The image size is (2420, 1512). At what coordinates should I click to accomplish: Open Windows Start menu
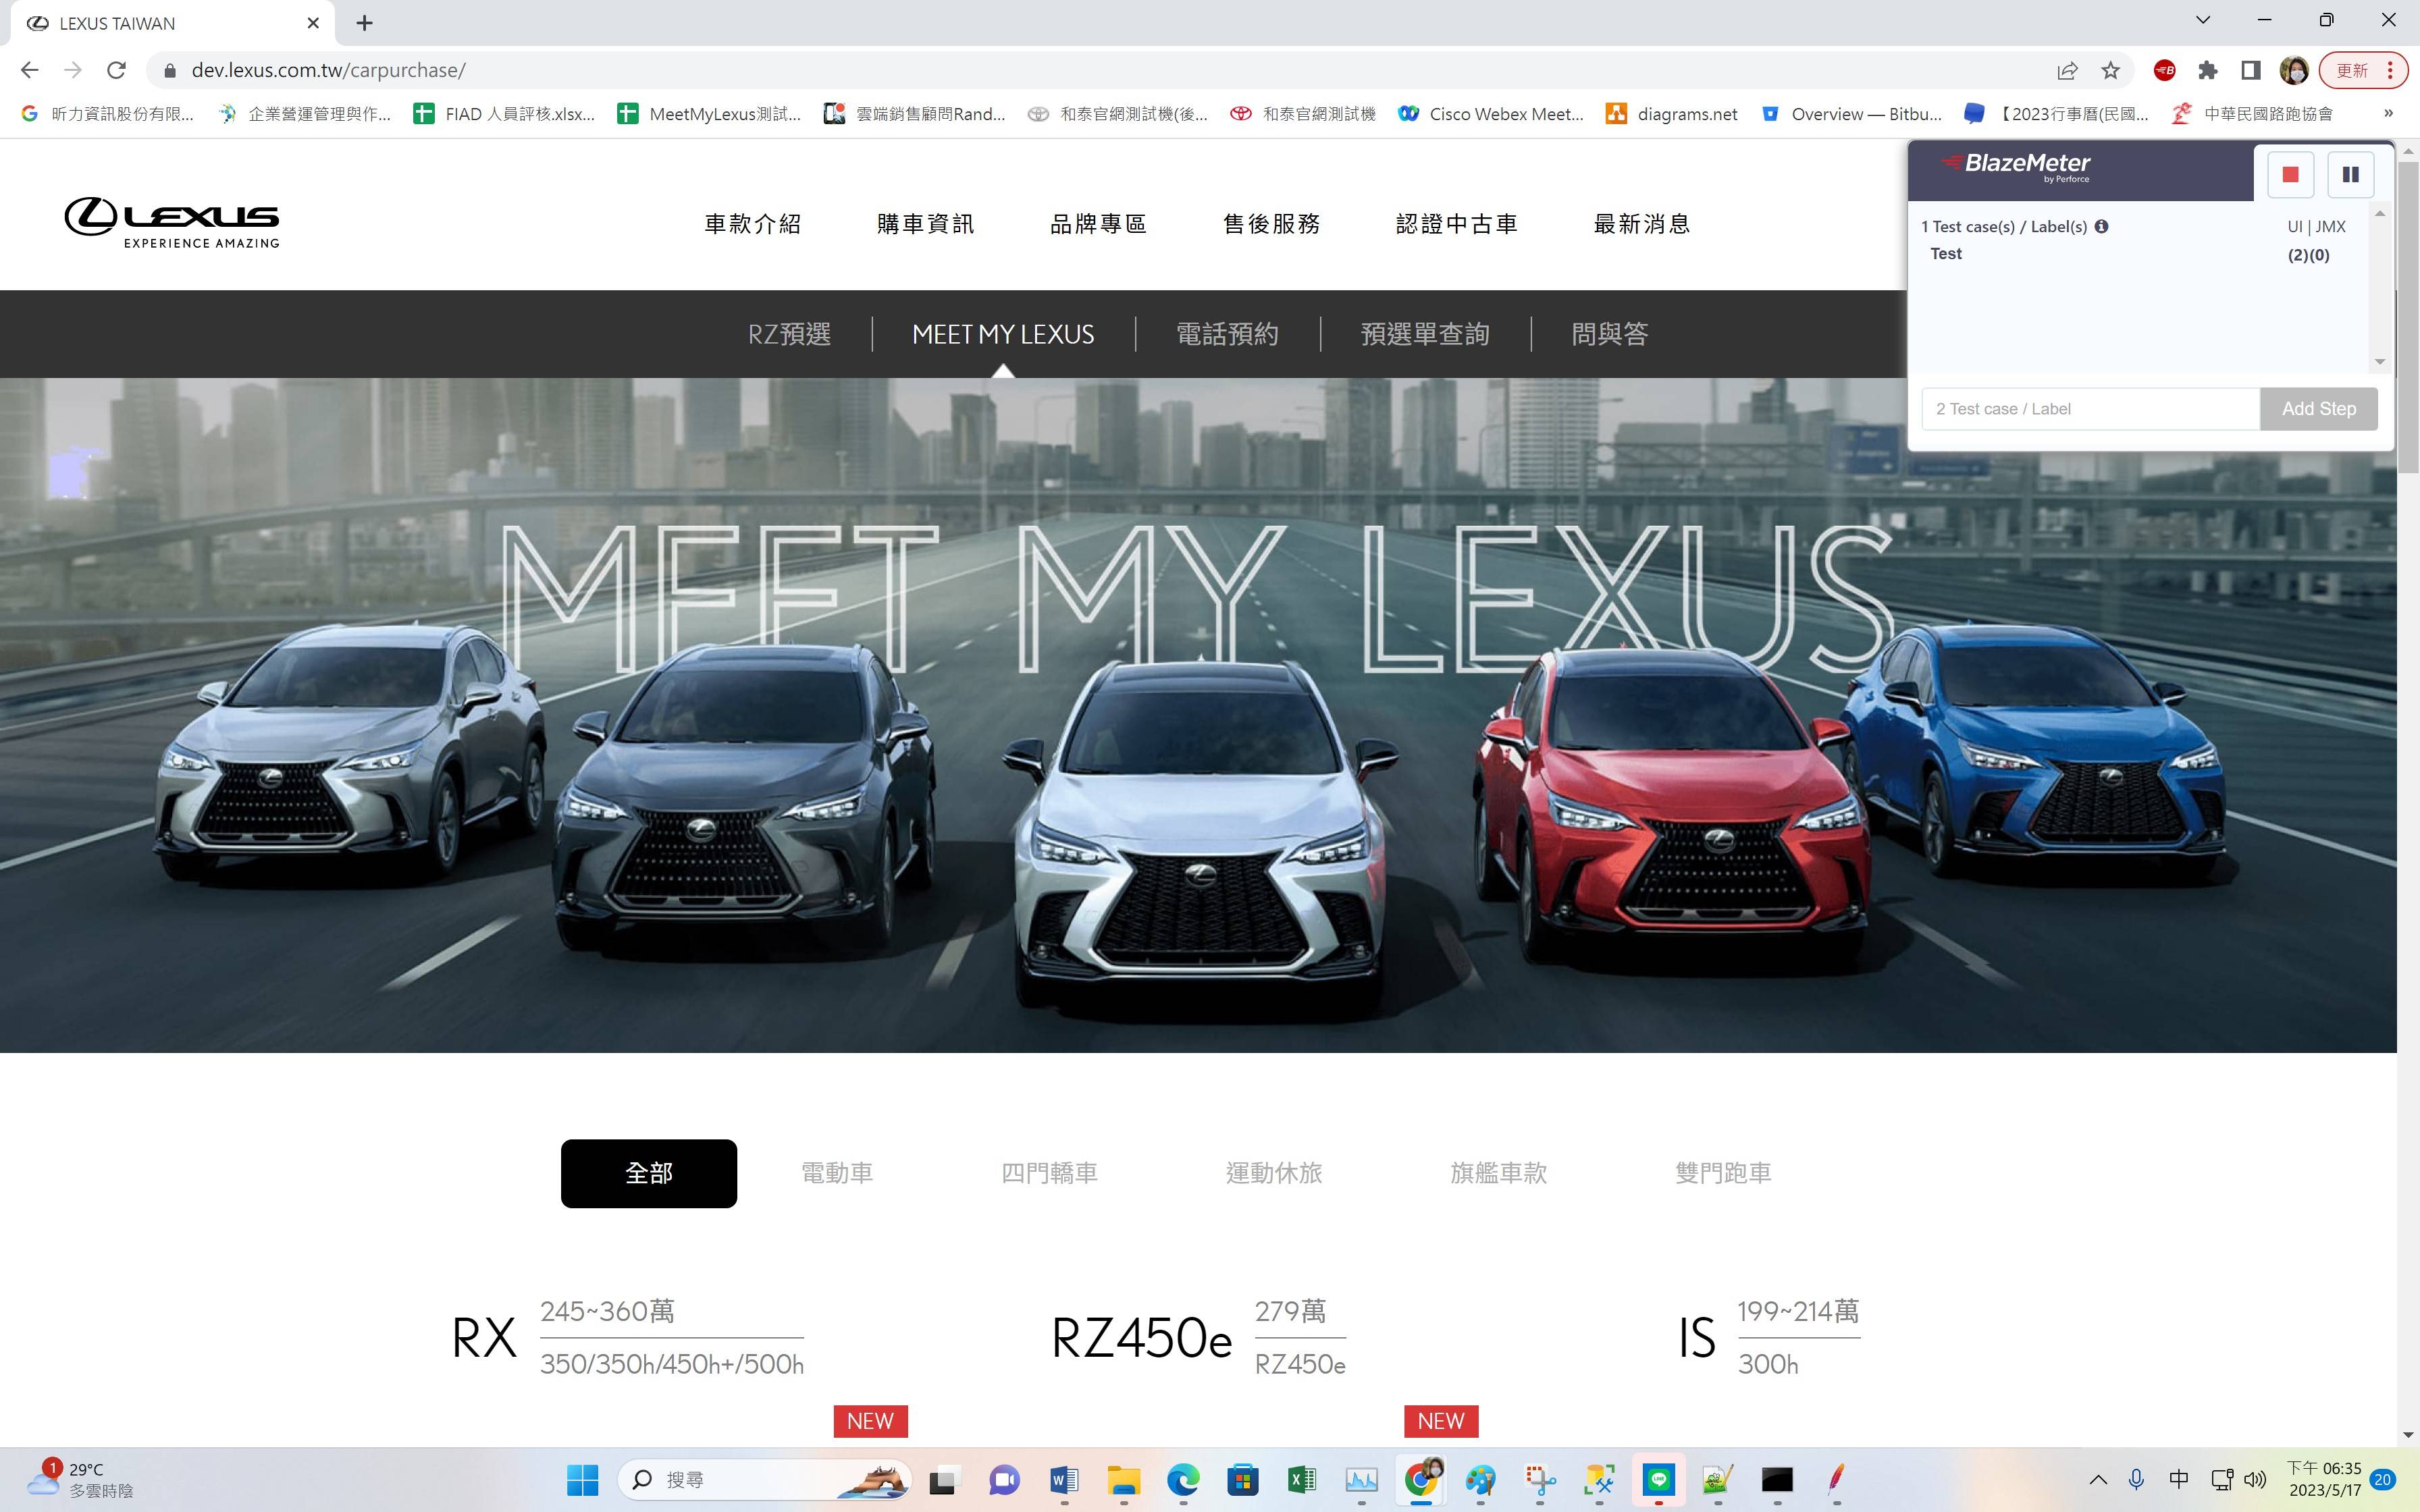(582, 1479)
